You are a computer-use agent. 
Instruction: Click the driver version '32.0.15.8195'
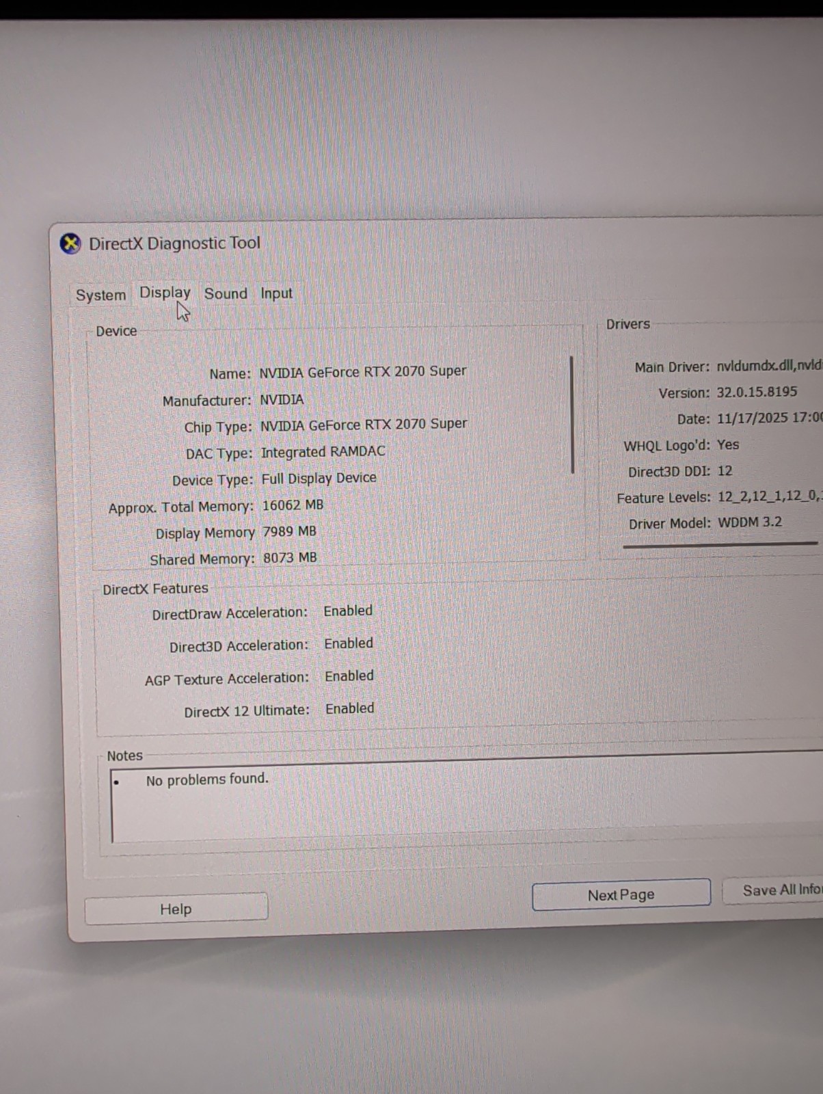click(757, 392)
